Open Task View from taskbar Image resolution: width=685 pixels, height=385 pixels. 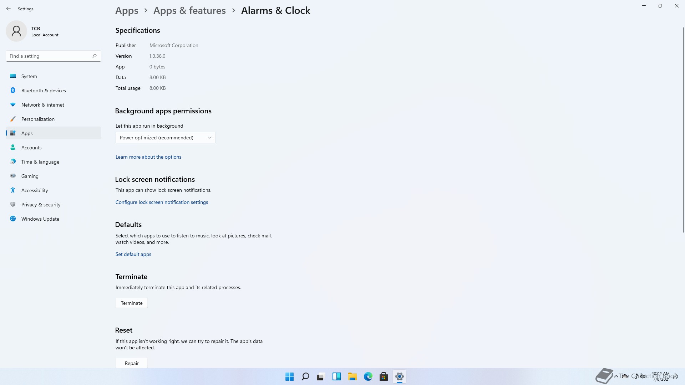(x=321, y=376)
